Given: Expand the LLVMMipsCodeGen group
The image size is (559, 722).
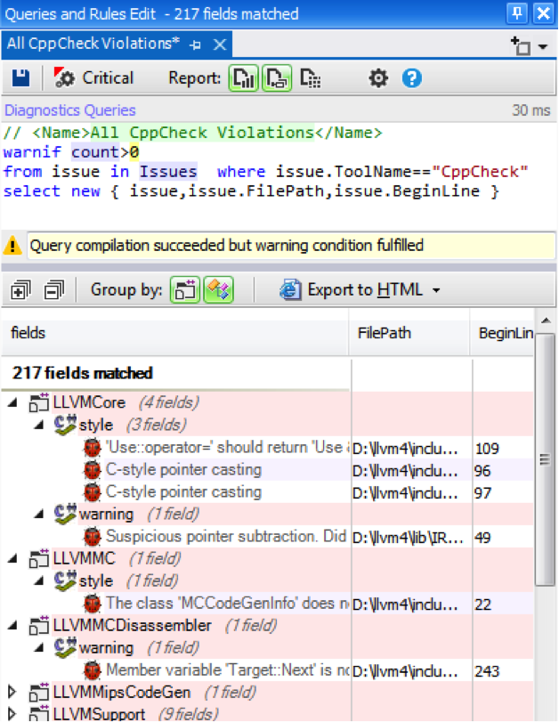Looking at the screenshot, I should pyautogui.click(x=12, y=692).
